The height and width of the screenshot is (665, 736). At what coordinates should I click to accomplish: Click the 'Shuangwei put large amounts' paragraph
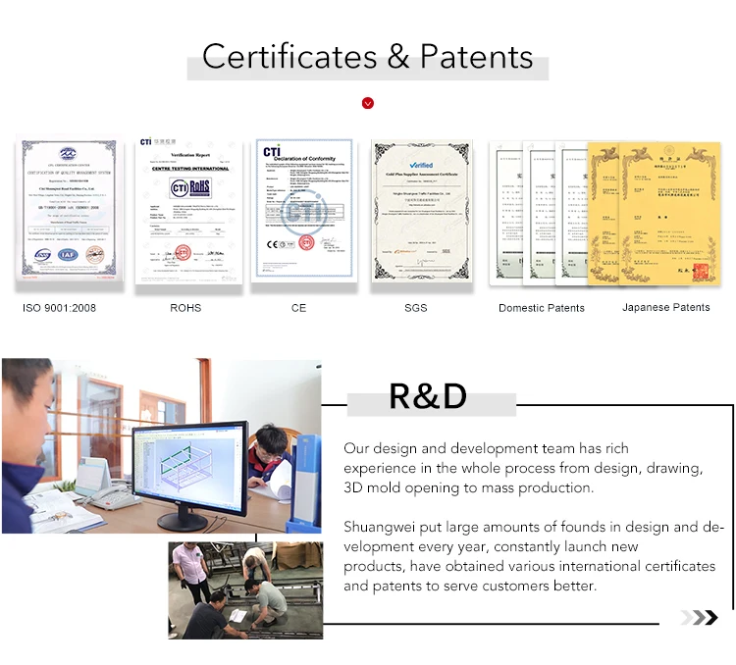(534, 556)
